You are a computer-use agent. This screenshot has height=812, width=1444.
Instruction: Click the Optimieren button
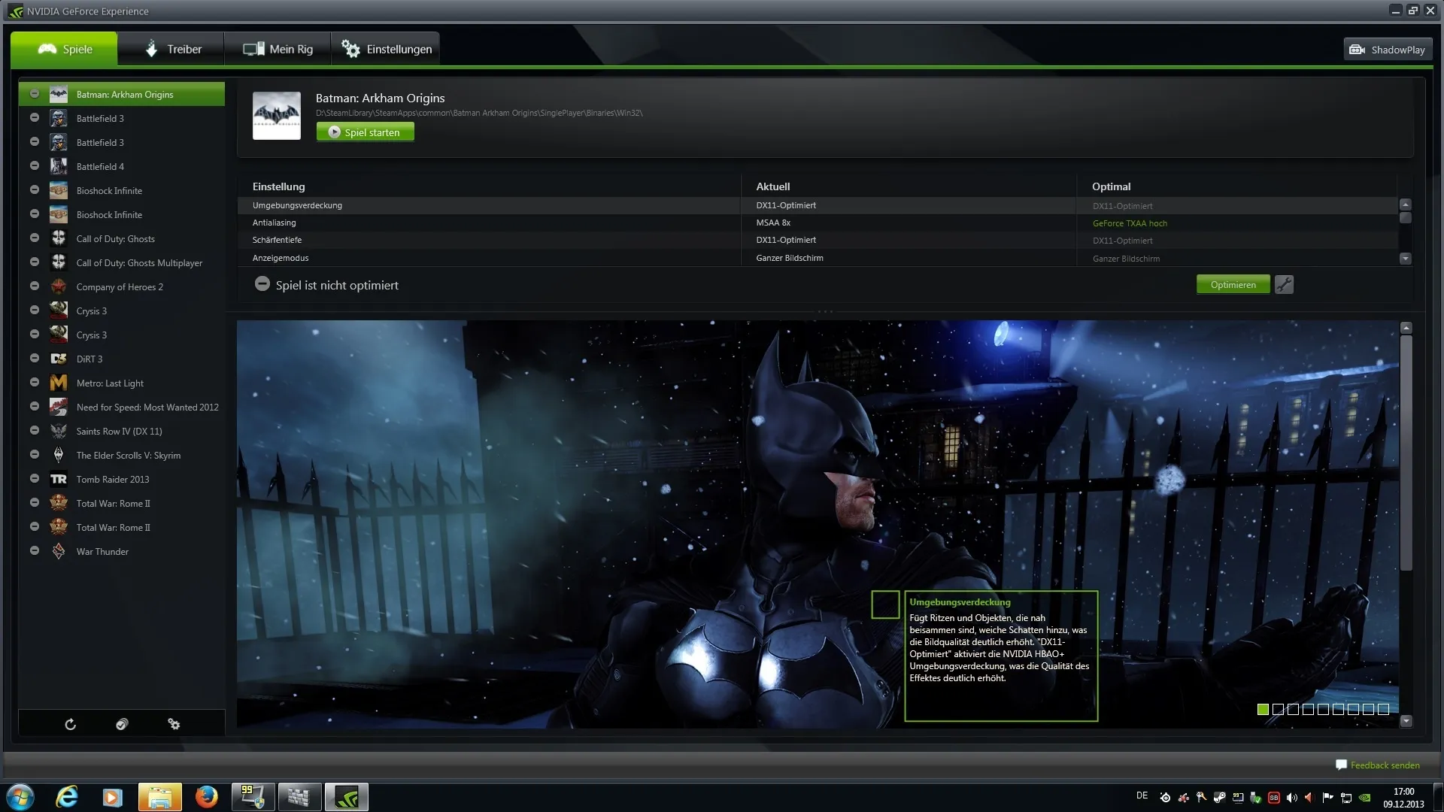point(1233,285)
